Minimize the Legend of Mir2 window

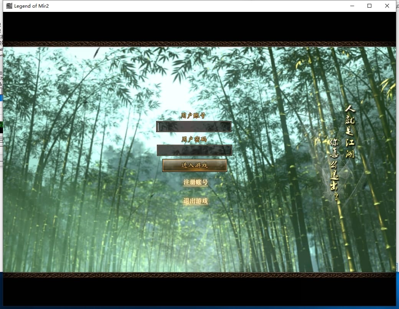click(x=352, y=6)
